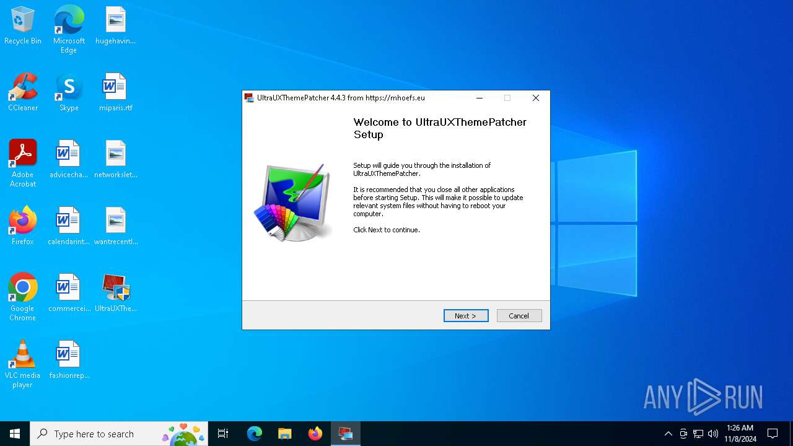Image resolution: width=793 pixels, height=446 pixels.
Task: Select the miparis.rtf document icon
Action: (115, 93)
